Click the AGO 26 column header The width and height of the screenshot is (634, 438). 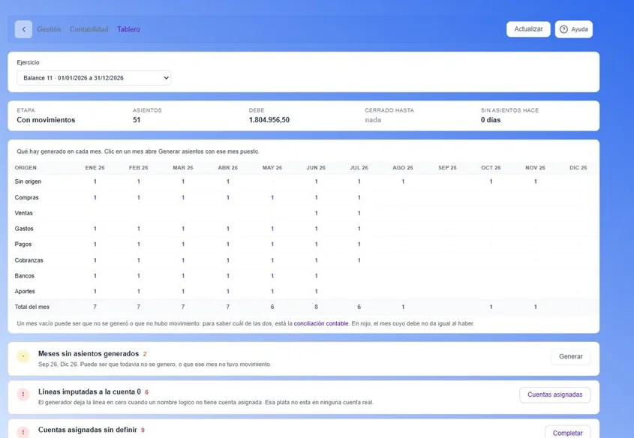tap(403, 168)
